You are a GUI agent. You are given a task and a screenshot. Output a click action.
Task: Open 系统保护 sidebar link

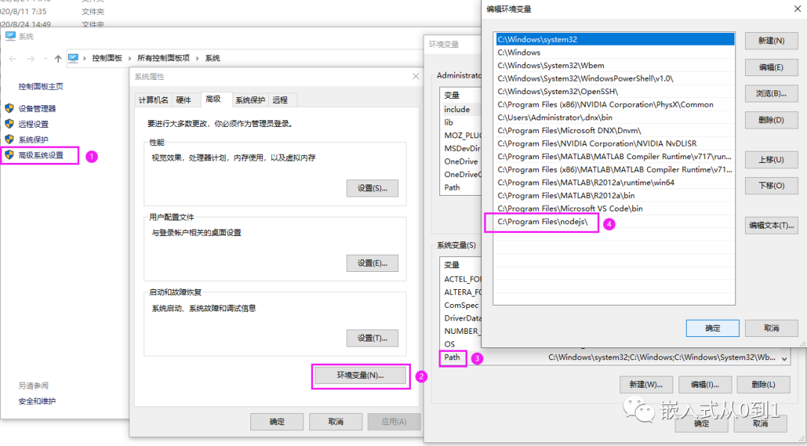tap(33, 140)
